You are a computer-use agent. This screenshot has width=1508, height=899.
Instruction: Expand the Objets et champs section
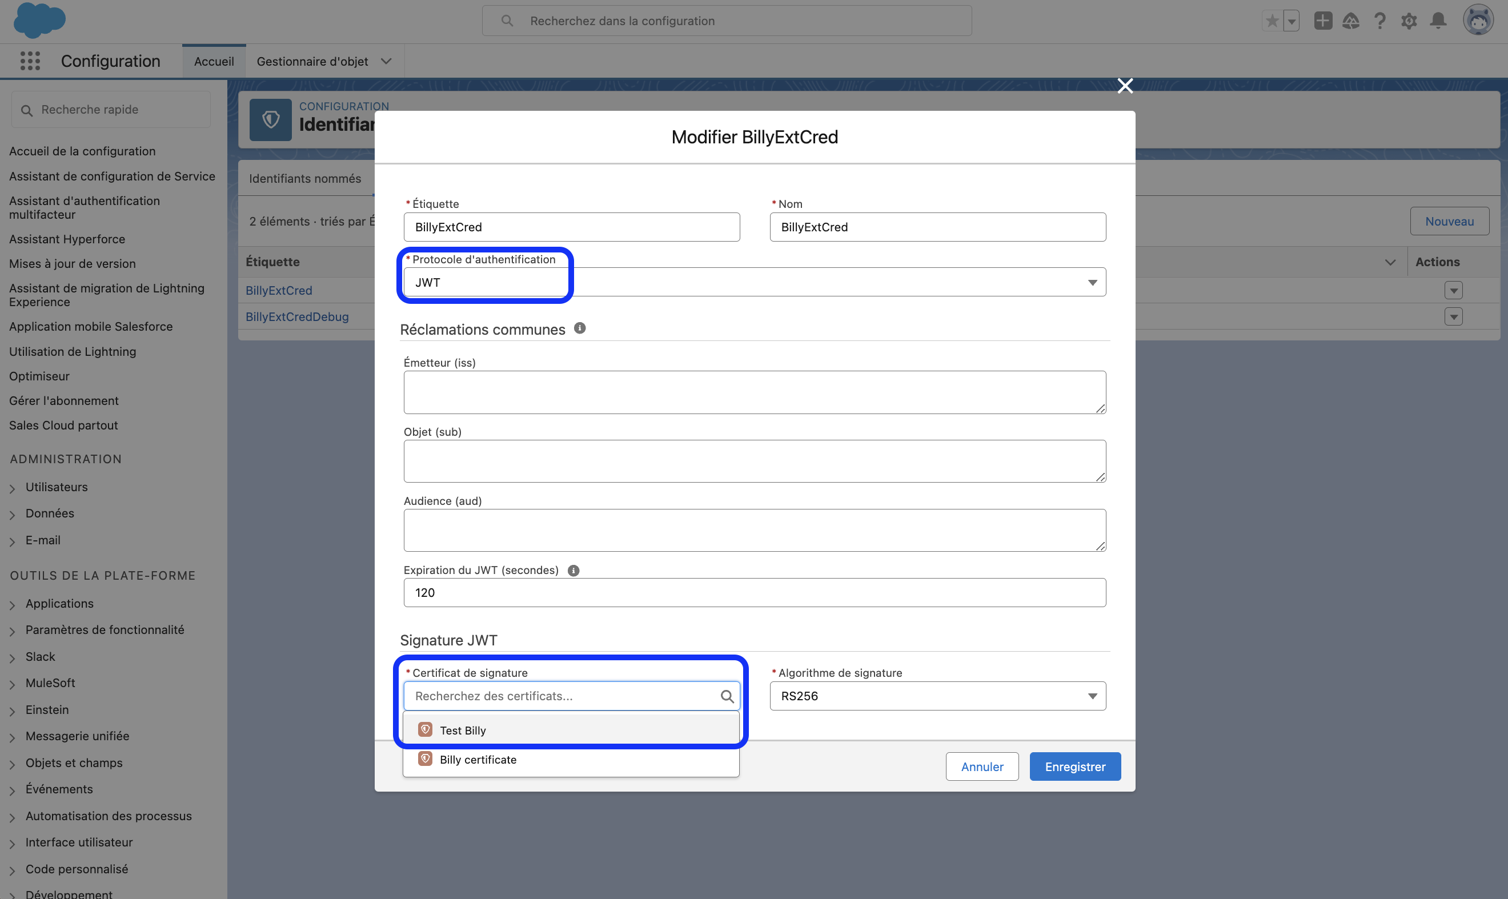click(x=12, y=764)
